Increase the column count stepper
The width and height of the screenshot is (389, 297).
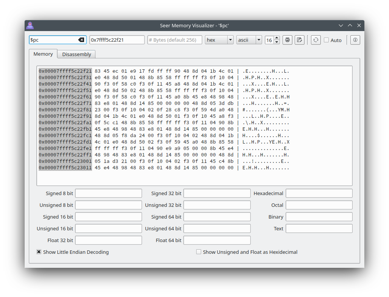[x=277, y=38]
